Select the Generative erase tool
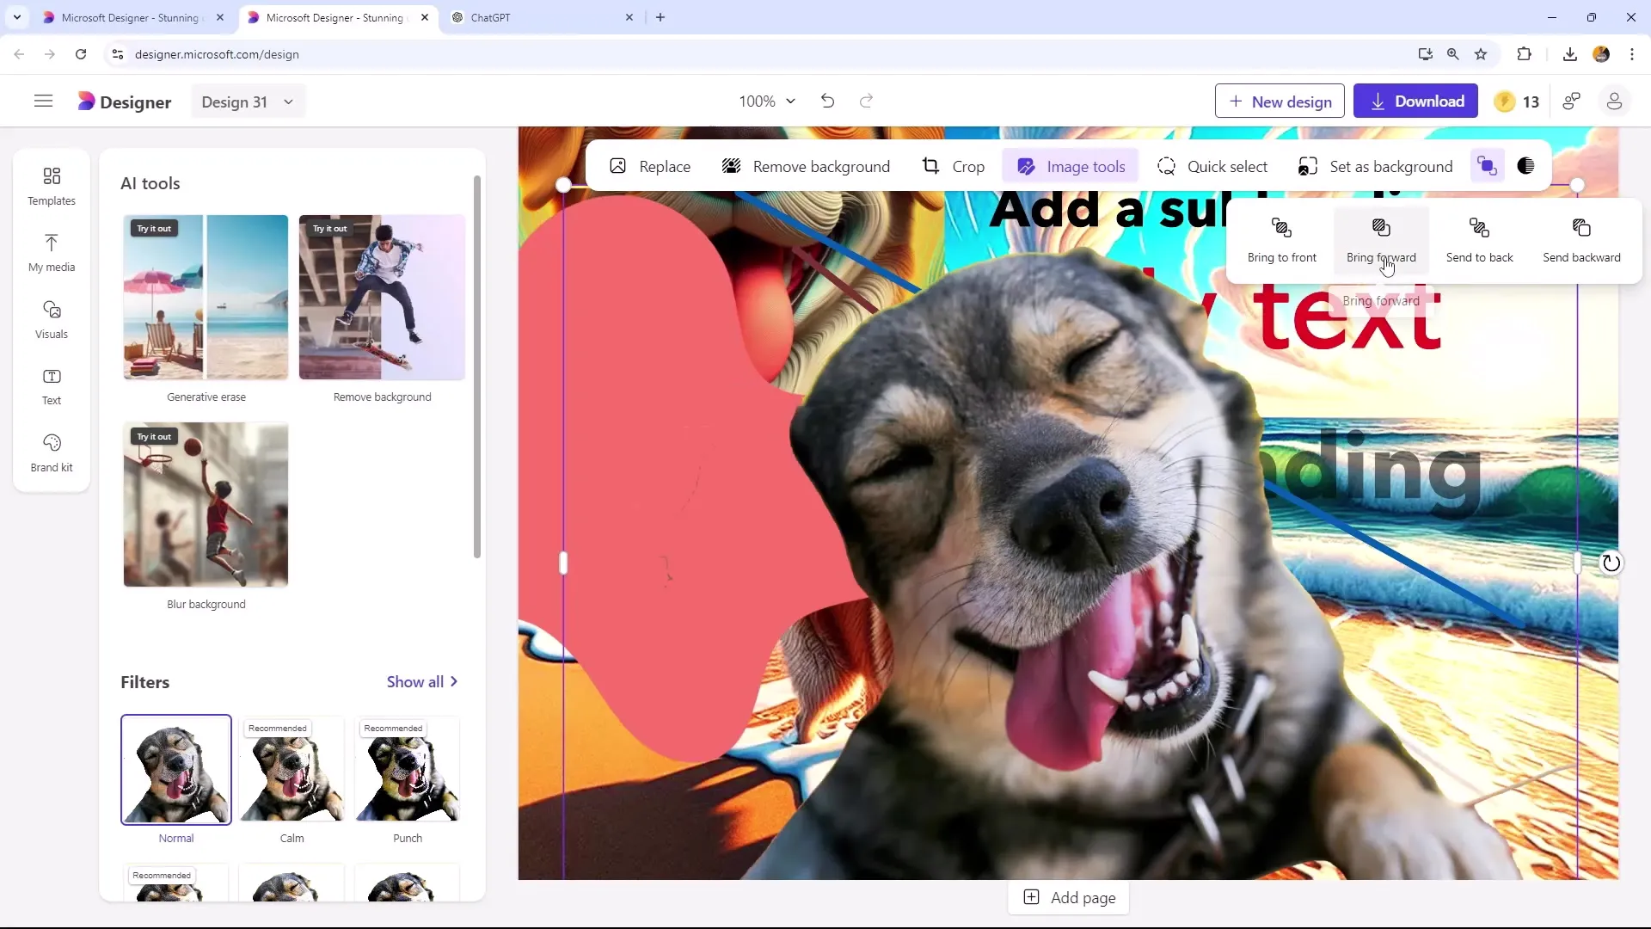The height and width of the screenshot is (929, 1651). [206, 296]
